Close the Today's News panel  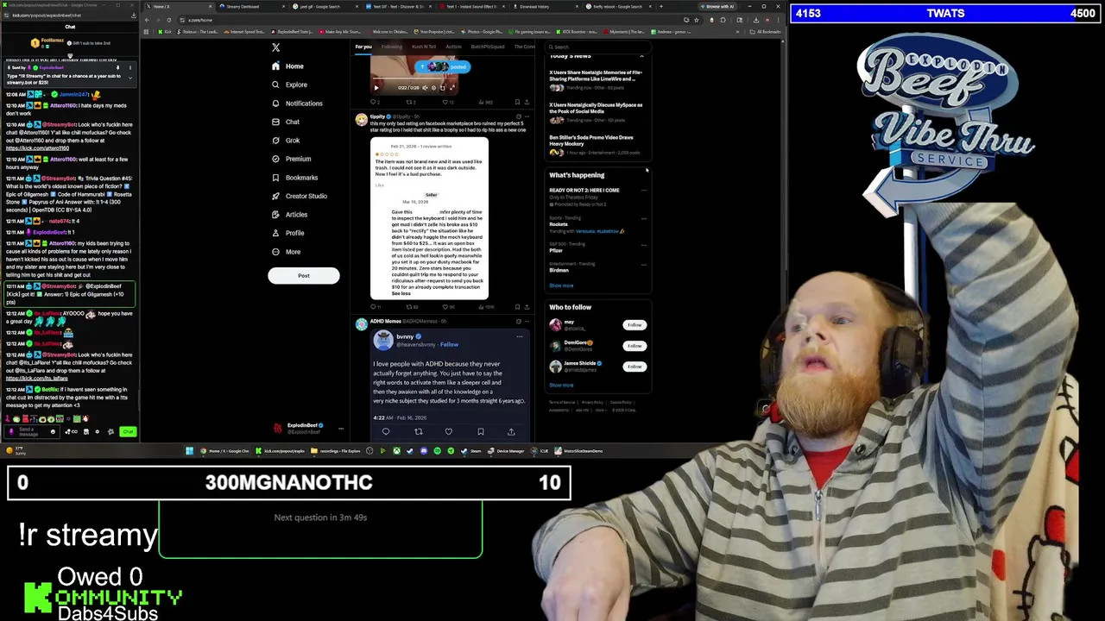[x=641, y=56]
